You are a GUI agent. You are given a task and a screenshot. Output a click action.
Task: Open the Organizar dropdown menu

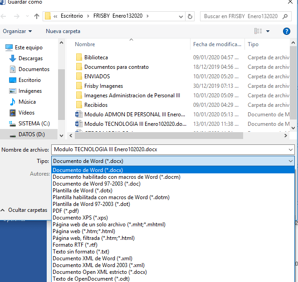(17, 31)
